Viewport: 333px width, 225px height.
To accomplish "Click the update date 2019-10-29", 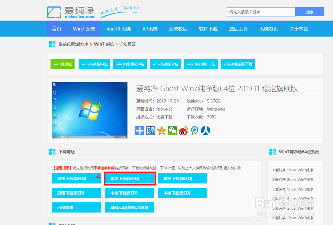I will pos(167,101).
